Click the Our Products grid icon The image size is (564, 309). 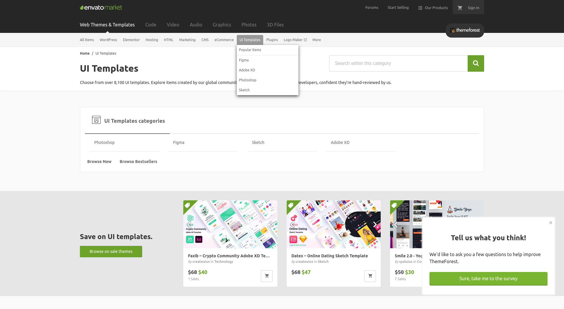click(420, 8)
